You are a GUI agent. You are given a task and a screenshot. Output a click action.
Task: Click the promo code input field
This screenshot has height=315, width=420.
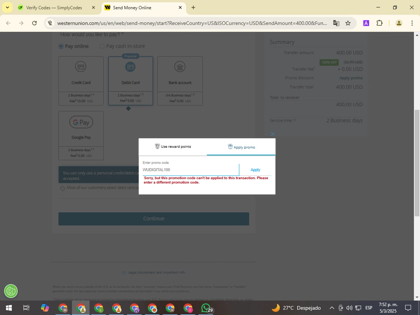[191, 170]
